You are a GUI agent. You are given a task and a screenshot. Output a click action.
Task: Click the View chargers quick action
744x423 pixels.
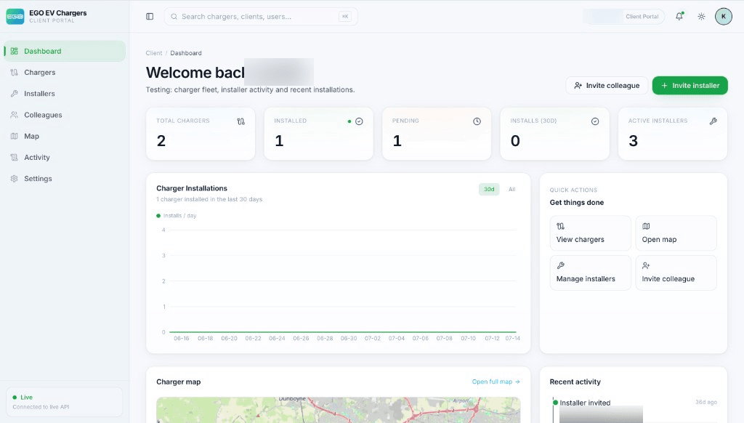(x=590, y=233)
